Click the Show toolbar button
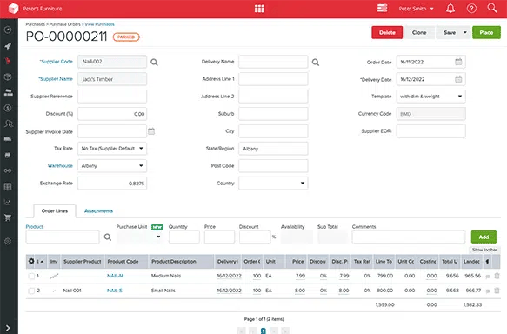Screen dimensions: 507x334 tap(484, 250)
